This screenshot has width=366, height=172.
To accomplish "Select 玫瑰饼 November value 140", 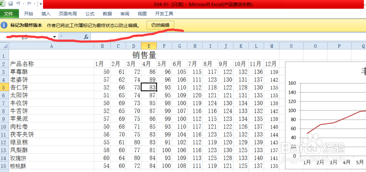I will coord(256,158).
